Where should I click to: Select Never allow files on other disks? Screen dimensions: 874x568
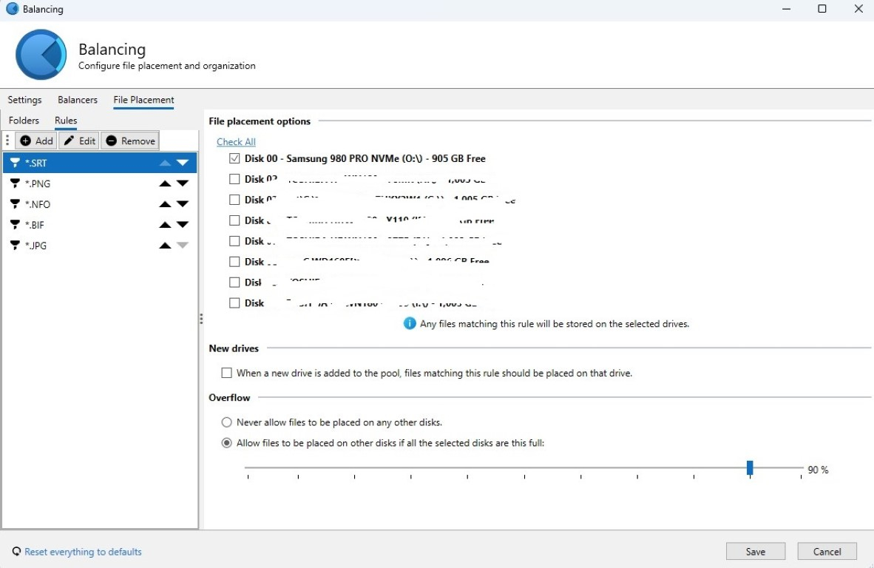tap(227, 422)
